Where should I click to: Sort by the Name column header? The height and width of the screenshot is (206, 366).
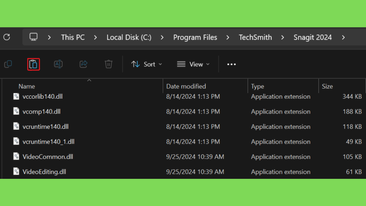26,86
